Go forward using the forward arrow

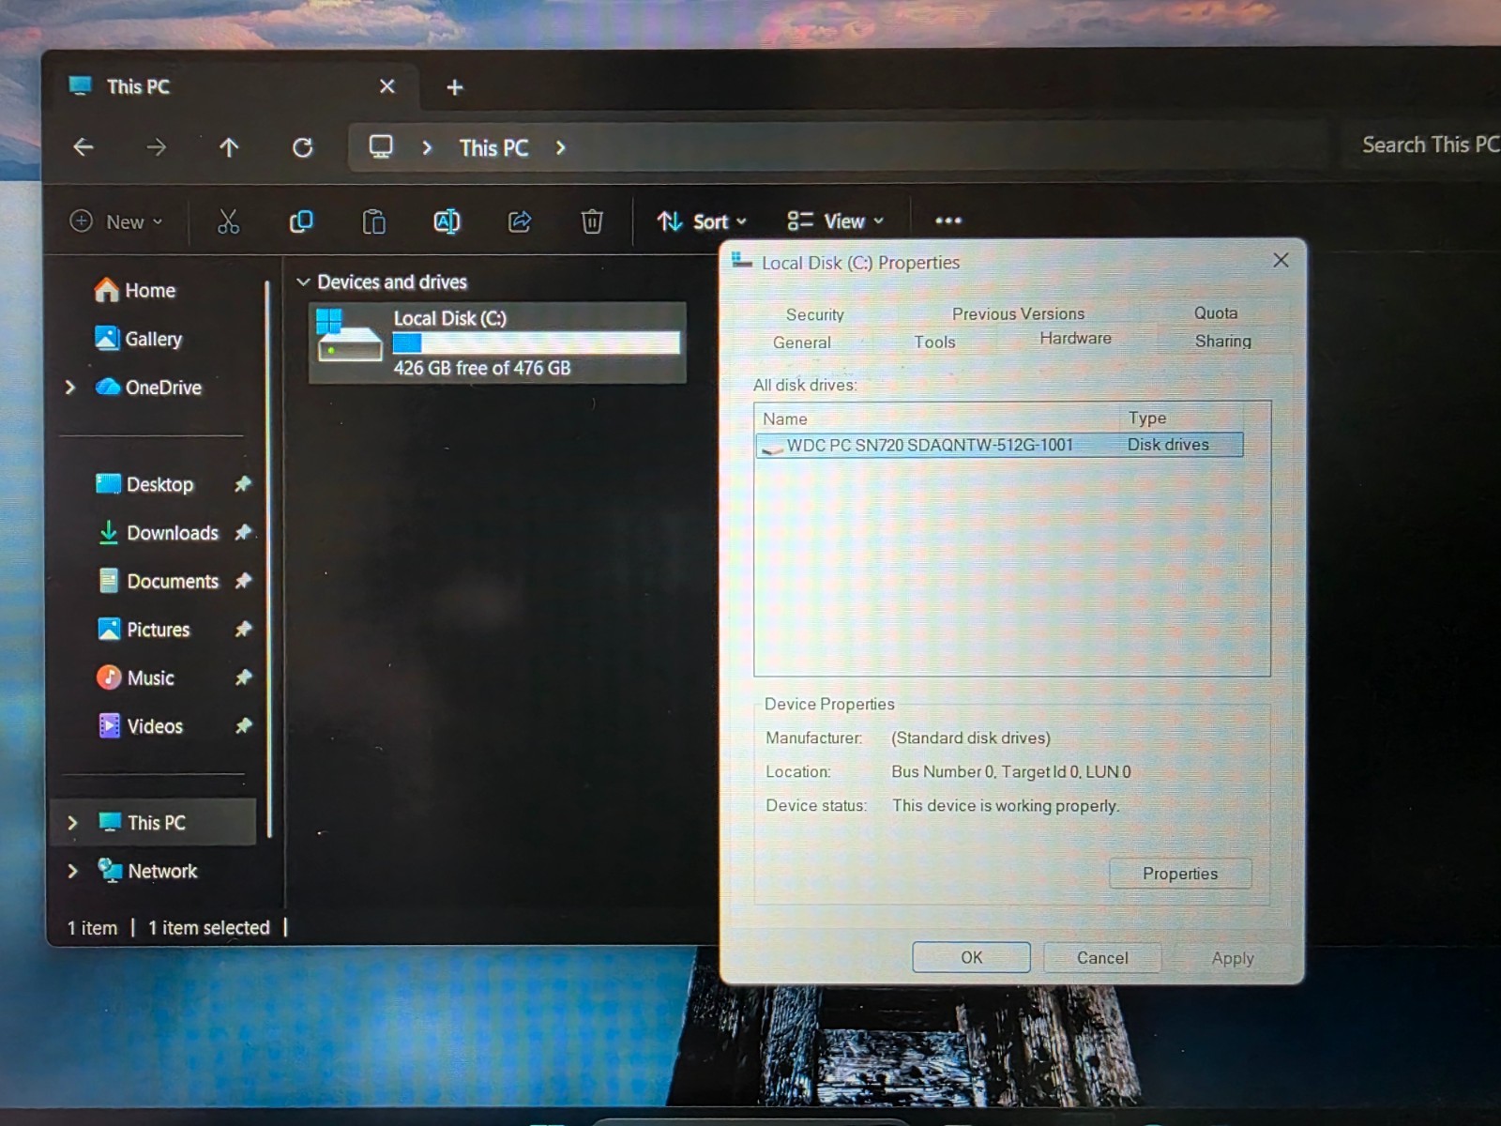tap(156, 147)
